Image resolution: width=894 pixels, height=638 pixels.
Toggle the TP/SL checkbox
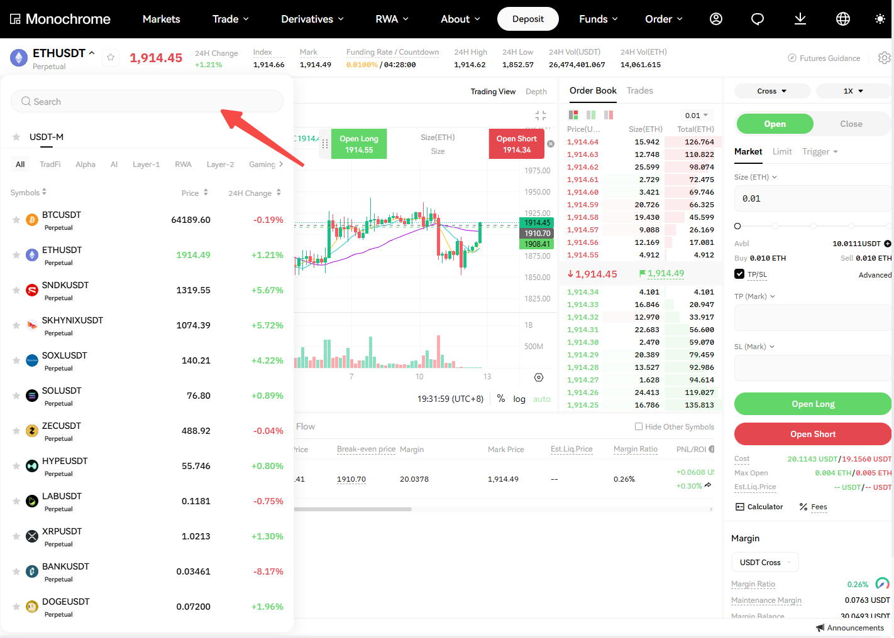(x=739, y=274)
